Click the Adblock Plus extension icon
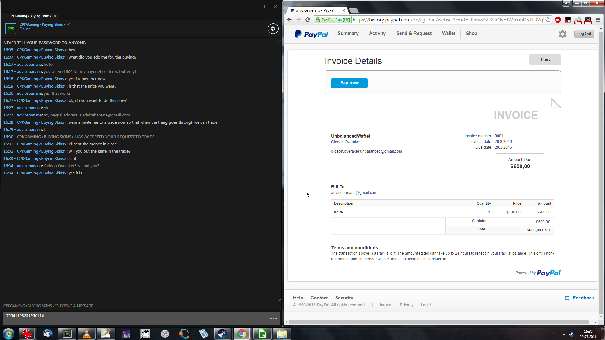Screen dimensions: 605x340 coord(558,20)
